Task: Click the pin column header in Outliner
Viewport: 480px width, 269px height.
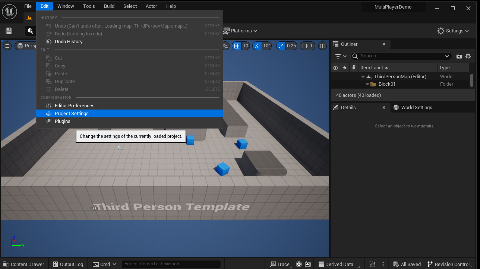Action: (353, 68)
